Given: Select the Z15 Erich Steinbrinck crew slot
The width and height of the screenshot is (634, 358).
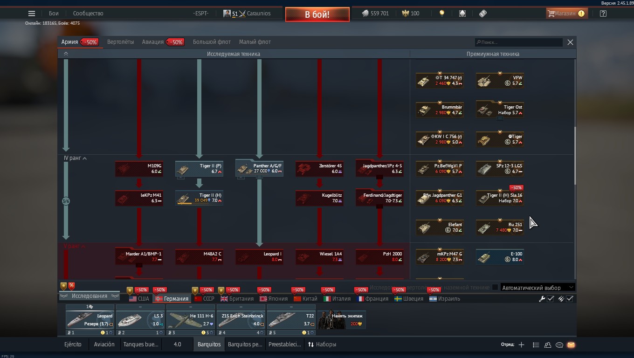Looking at the screenshot, I should coord(241,320).
